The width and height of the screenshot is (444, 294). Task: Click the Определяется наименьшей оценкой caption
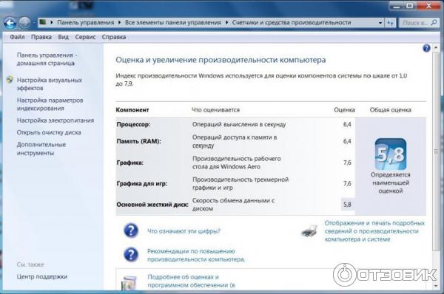(x=391, y=182)
